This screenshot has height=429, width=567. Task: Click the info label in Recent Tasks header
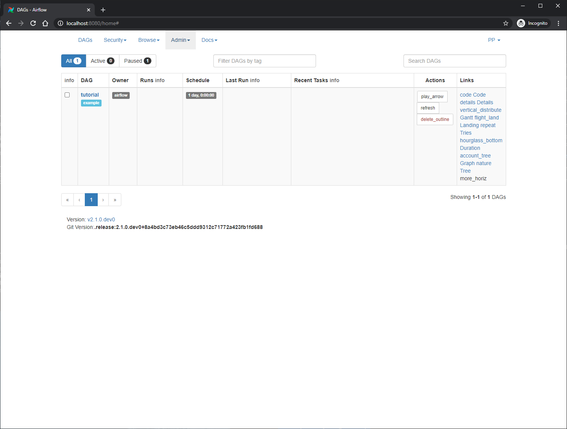point(334,80)
